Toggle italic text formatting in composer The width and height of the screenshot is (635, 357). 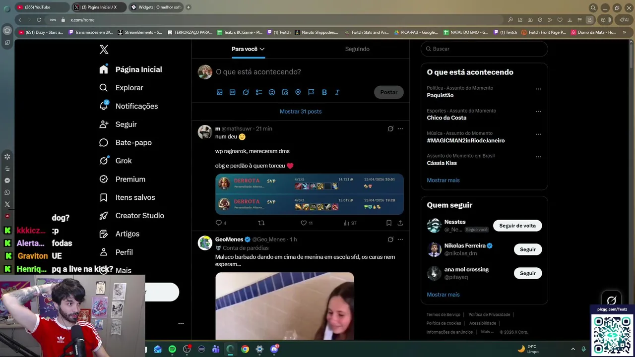click(337, 92)
